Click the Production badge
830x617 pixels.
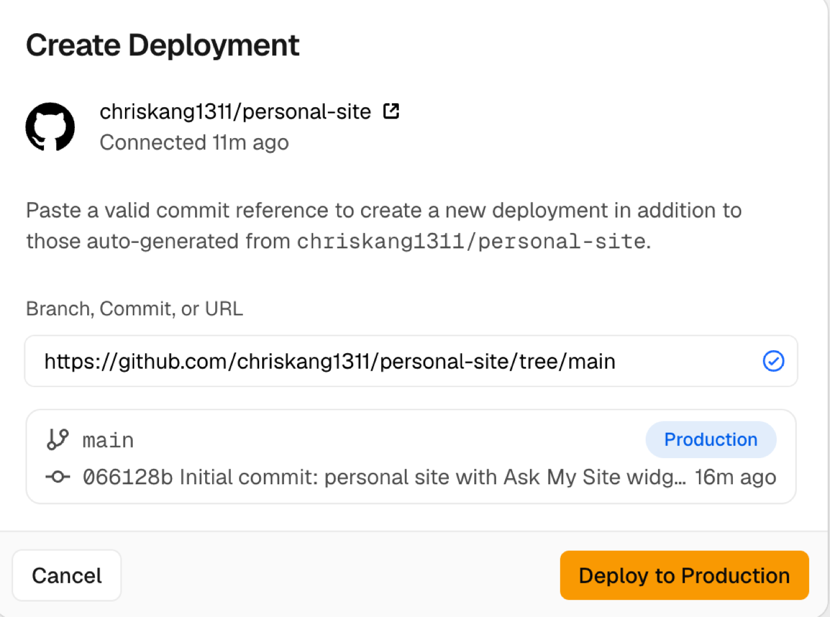tap(711, 440)
